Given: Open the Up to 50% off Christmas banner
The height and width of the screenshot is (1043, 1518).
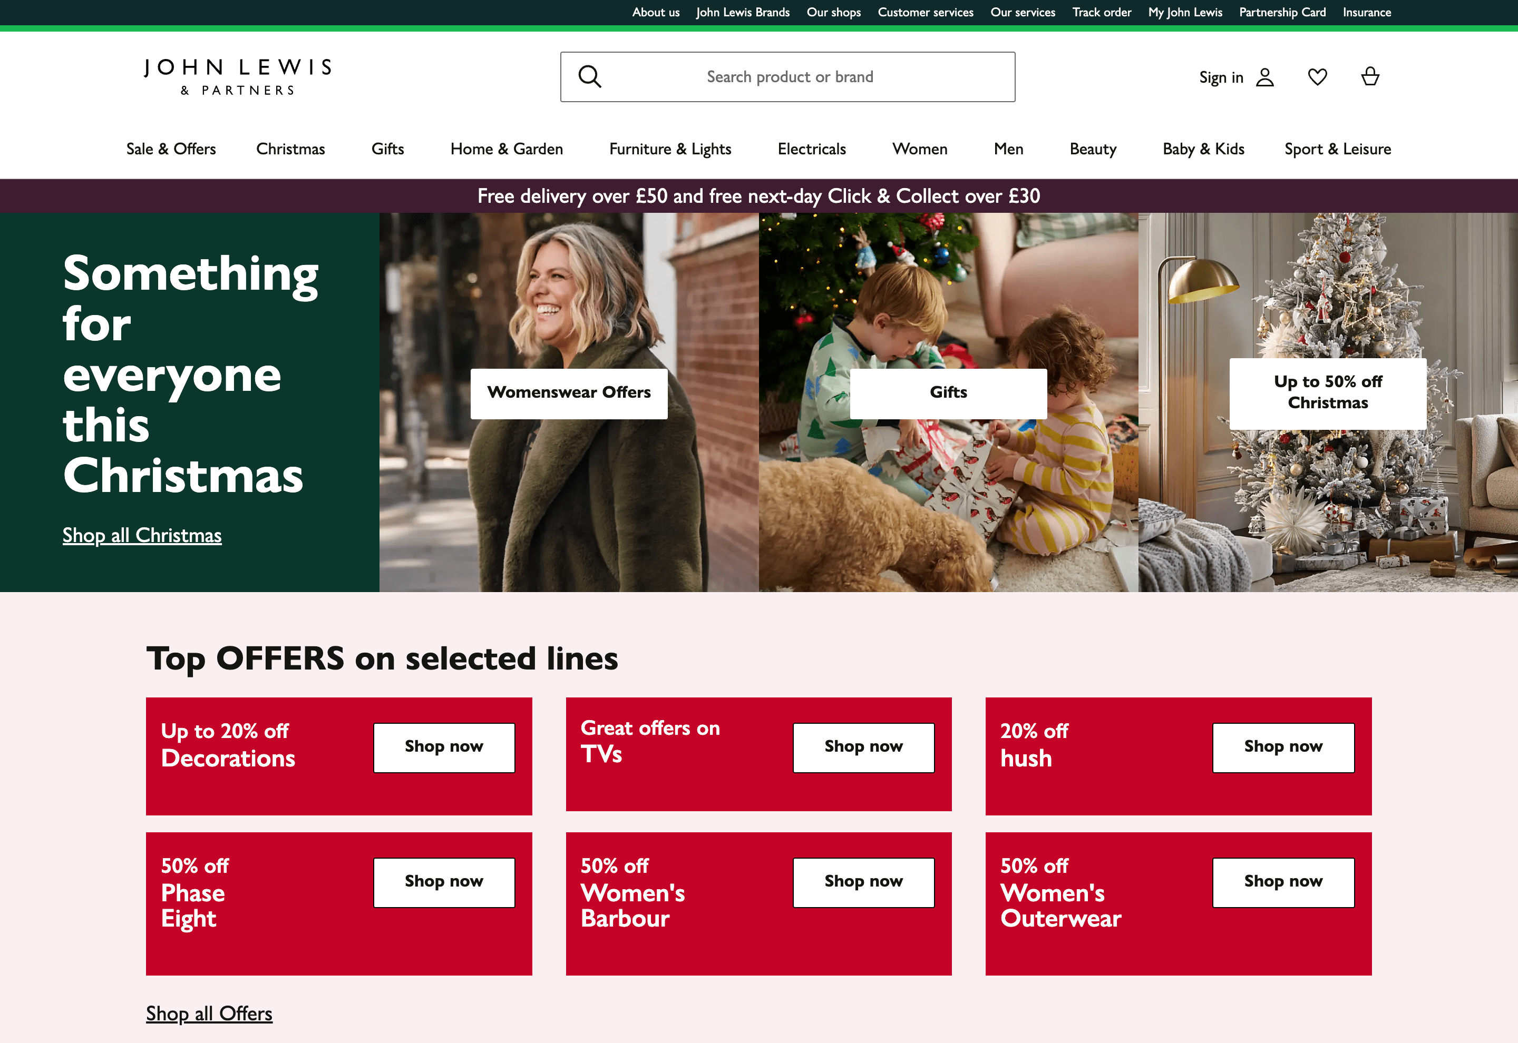Looking at the screenshot, I should (x=1327, y=393).
